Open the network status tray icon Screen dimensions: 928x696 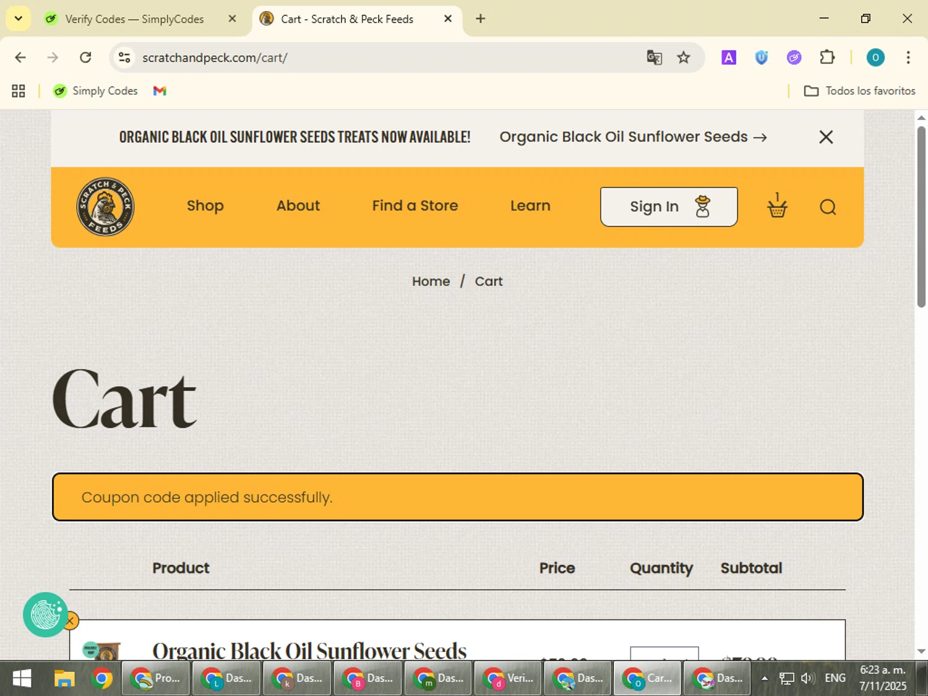point(786,679)
